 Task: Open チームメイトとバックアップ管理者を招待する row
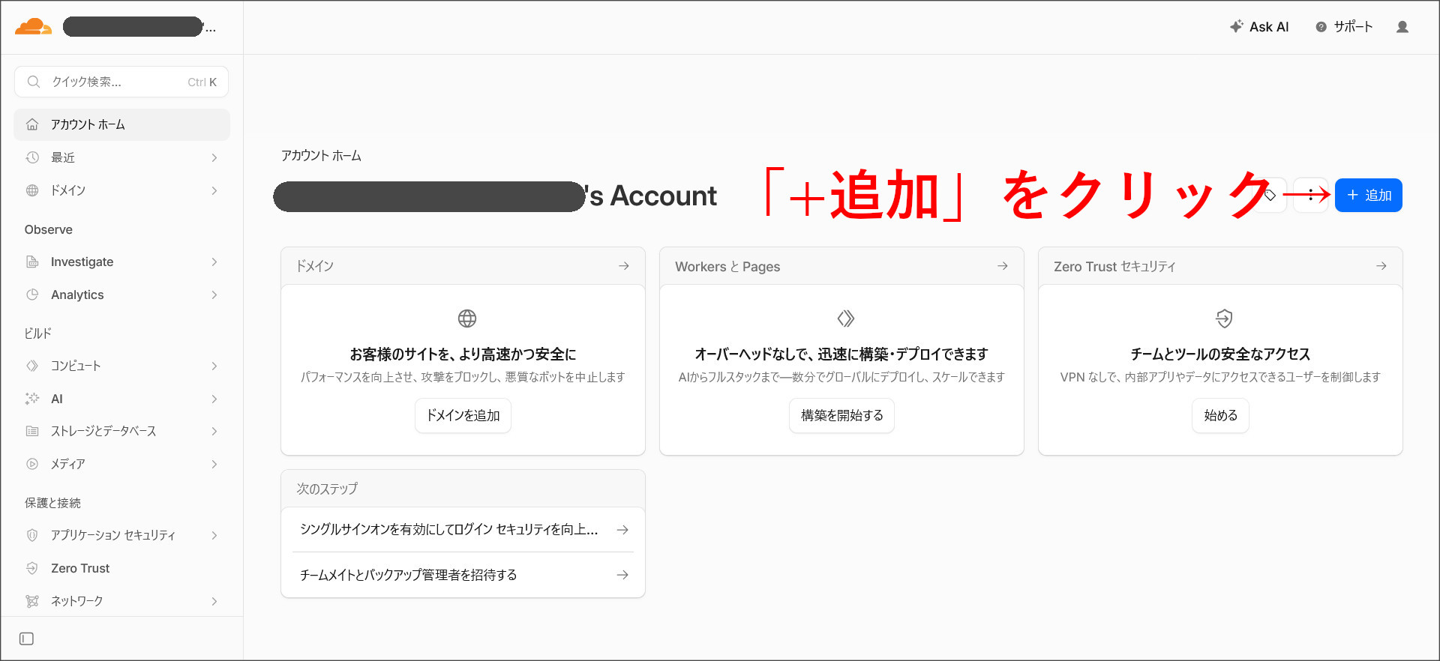click(463, 575)
